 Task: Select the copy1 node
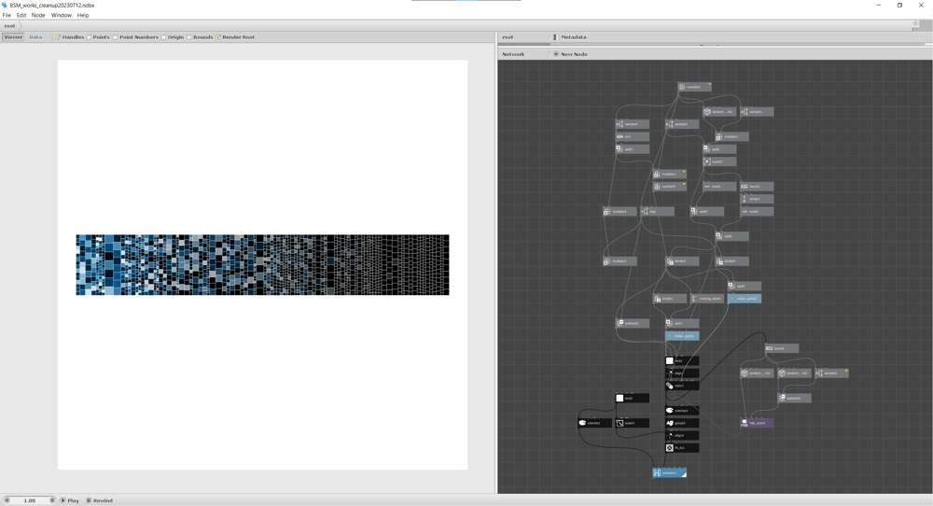click(682, 387)
